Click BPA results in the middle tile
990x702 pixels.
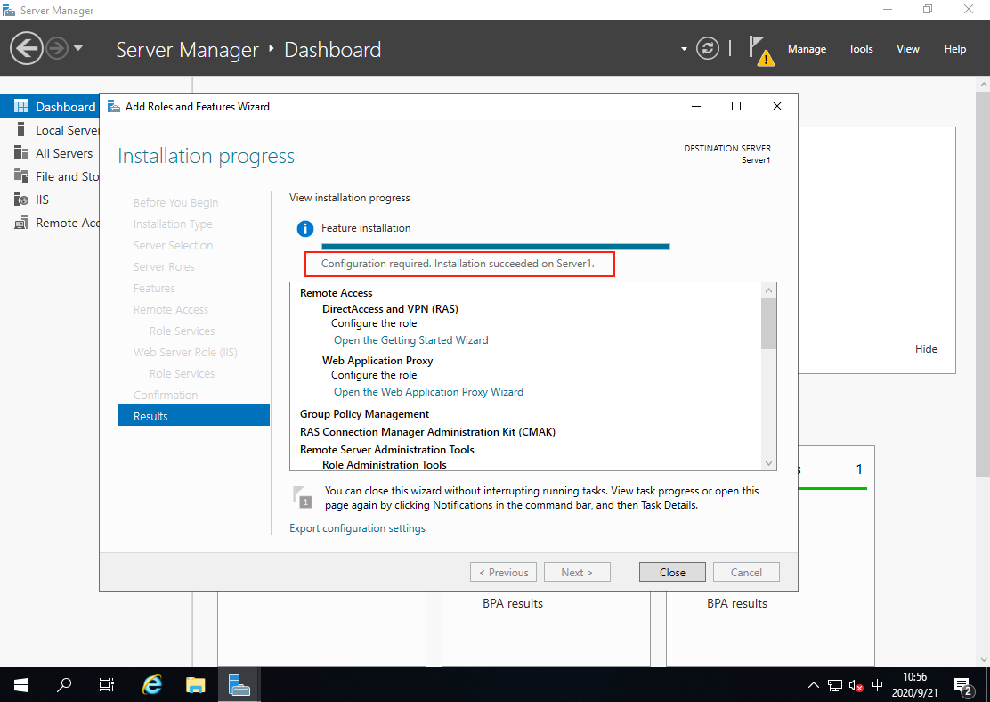click(x=512, y=603)
